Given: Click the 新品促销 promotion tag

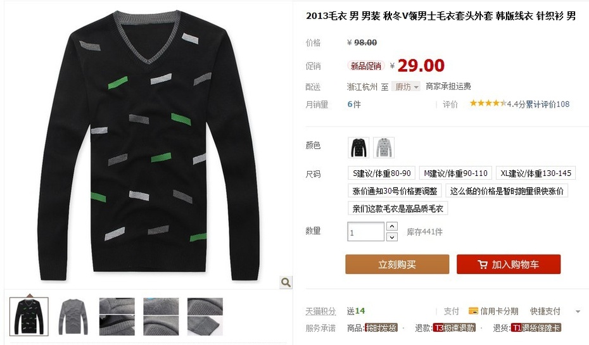Looking at the screenshot, I should click(x=366, y=66).
